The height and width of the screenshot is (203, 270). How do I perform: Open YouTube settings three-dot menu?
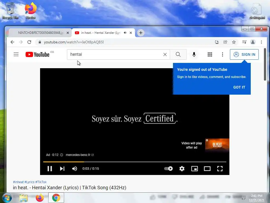tap(223, 54)
